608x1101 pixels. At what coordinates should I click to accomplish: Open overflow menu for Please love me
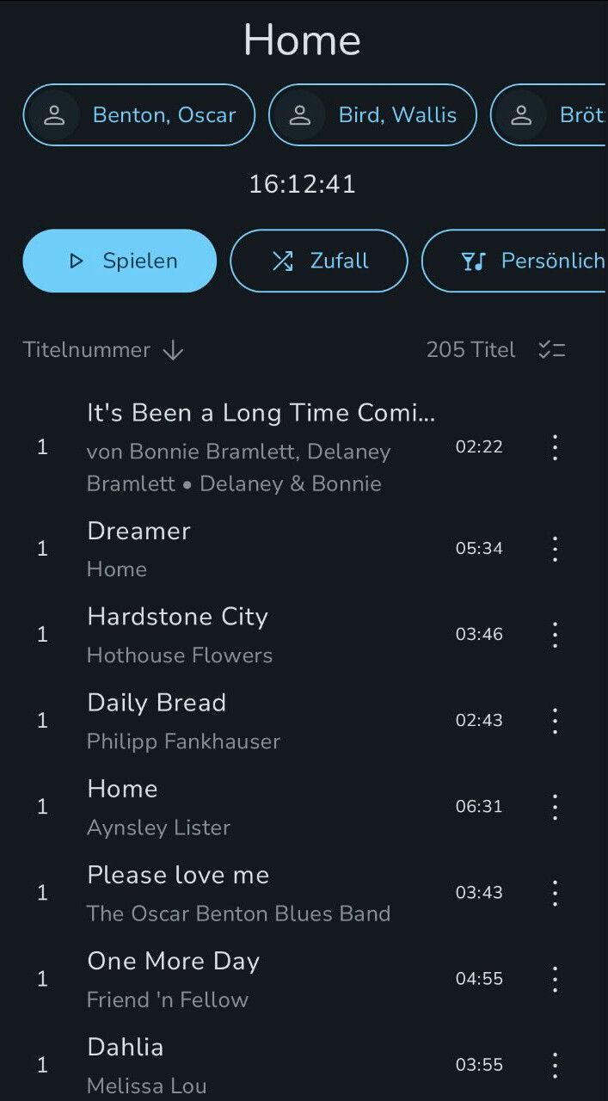[x=555, y=893]
